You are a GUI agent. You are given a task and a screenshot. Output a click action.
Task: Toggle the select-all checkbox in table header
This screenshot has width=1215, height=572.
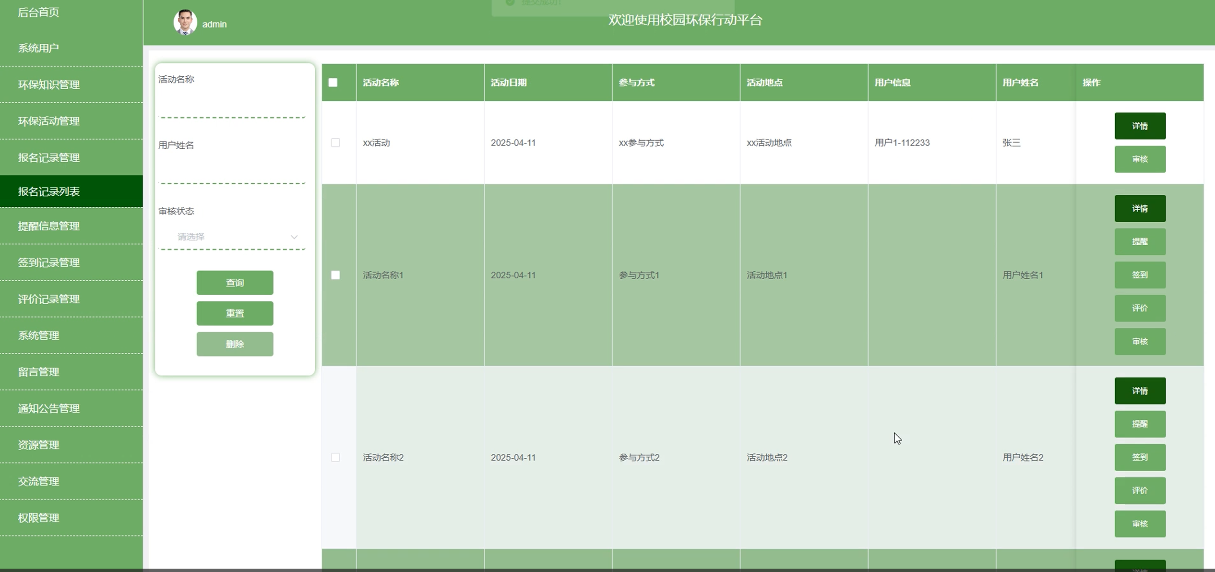tap(333, 83)
